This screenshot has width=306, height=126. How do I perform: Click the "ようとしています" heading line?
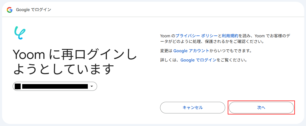(64, 69)
